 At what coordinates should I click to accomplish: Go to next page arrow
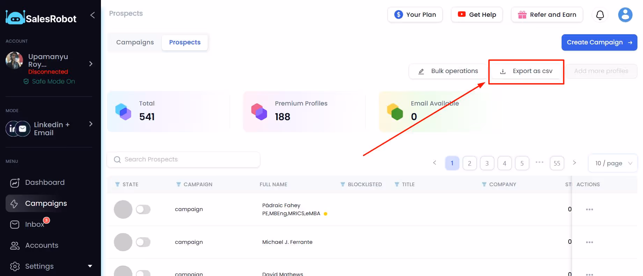tap(575, 163)
